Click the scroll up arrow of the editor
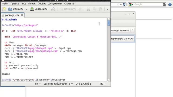 point(109,19)
